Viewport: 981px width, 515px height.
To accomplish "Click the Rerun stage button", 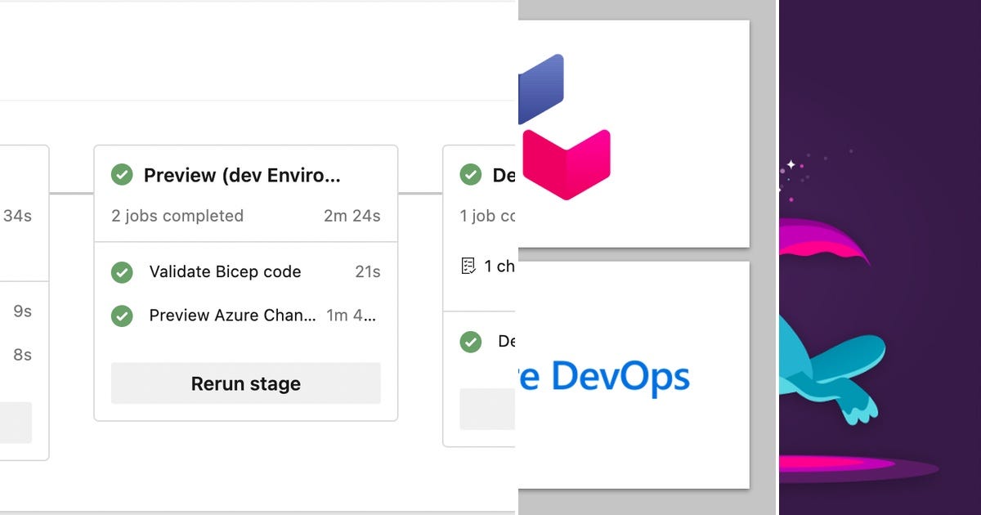I will point(245,383).
